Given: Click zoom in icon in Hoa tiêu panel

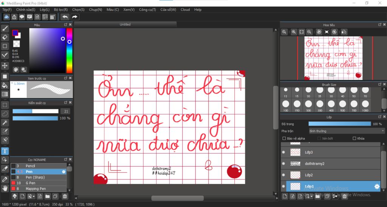Looking at the screenshot, I should [294, 32].
